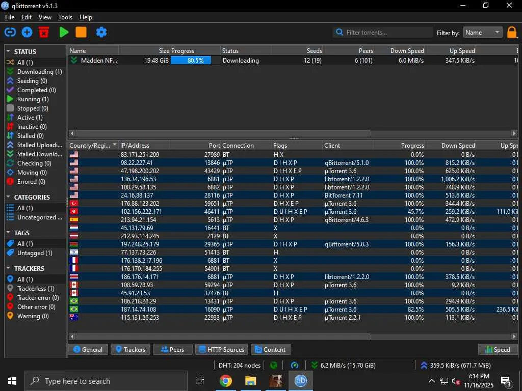Click the peers list horizontal scrollbar
The width and height of the screenshot is (522, 391).
tap(223, 337)
